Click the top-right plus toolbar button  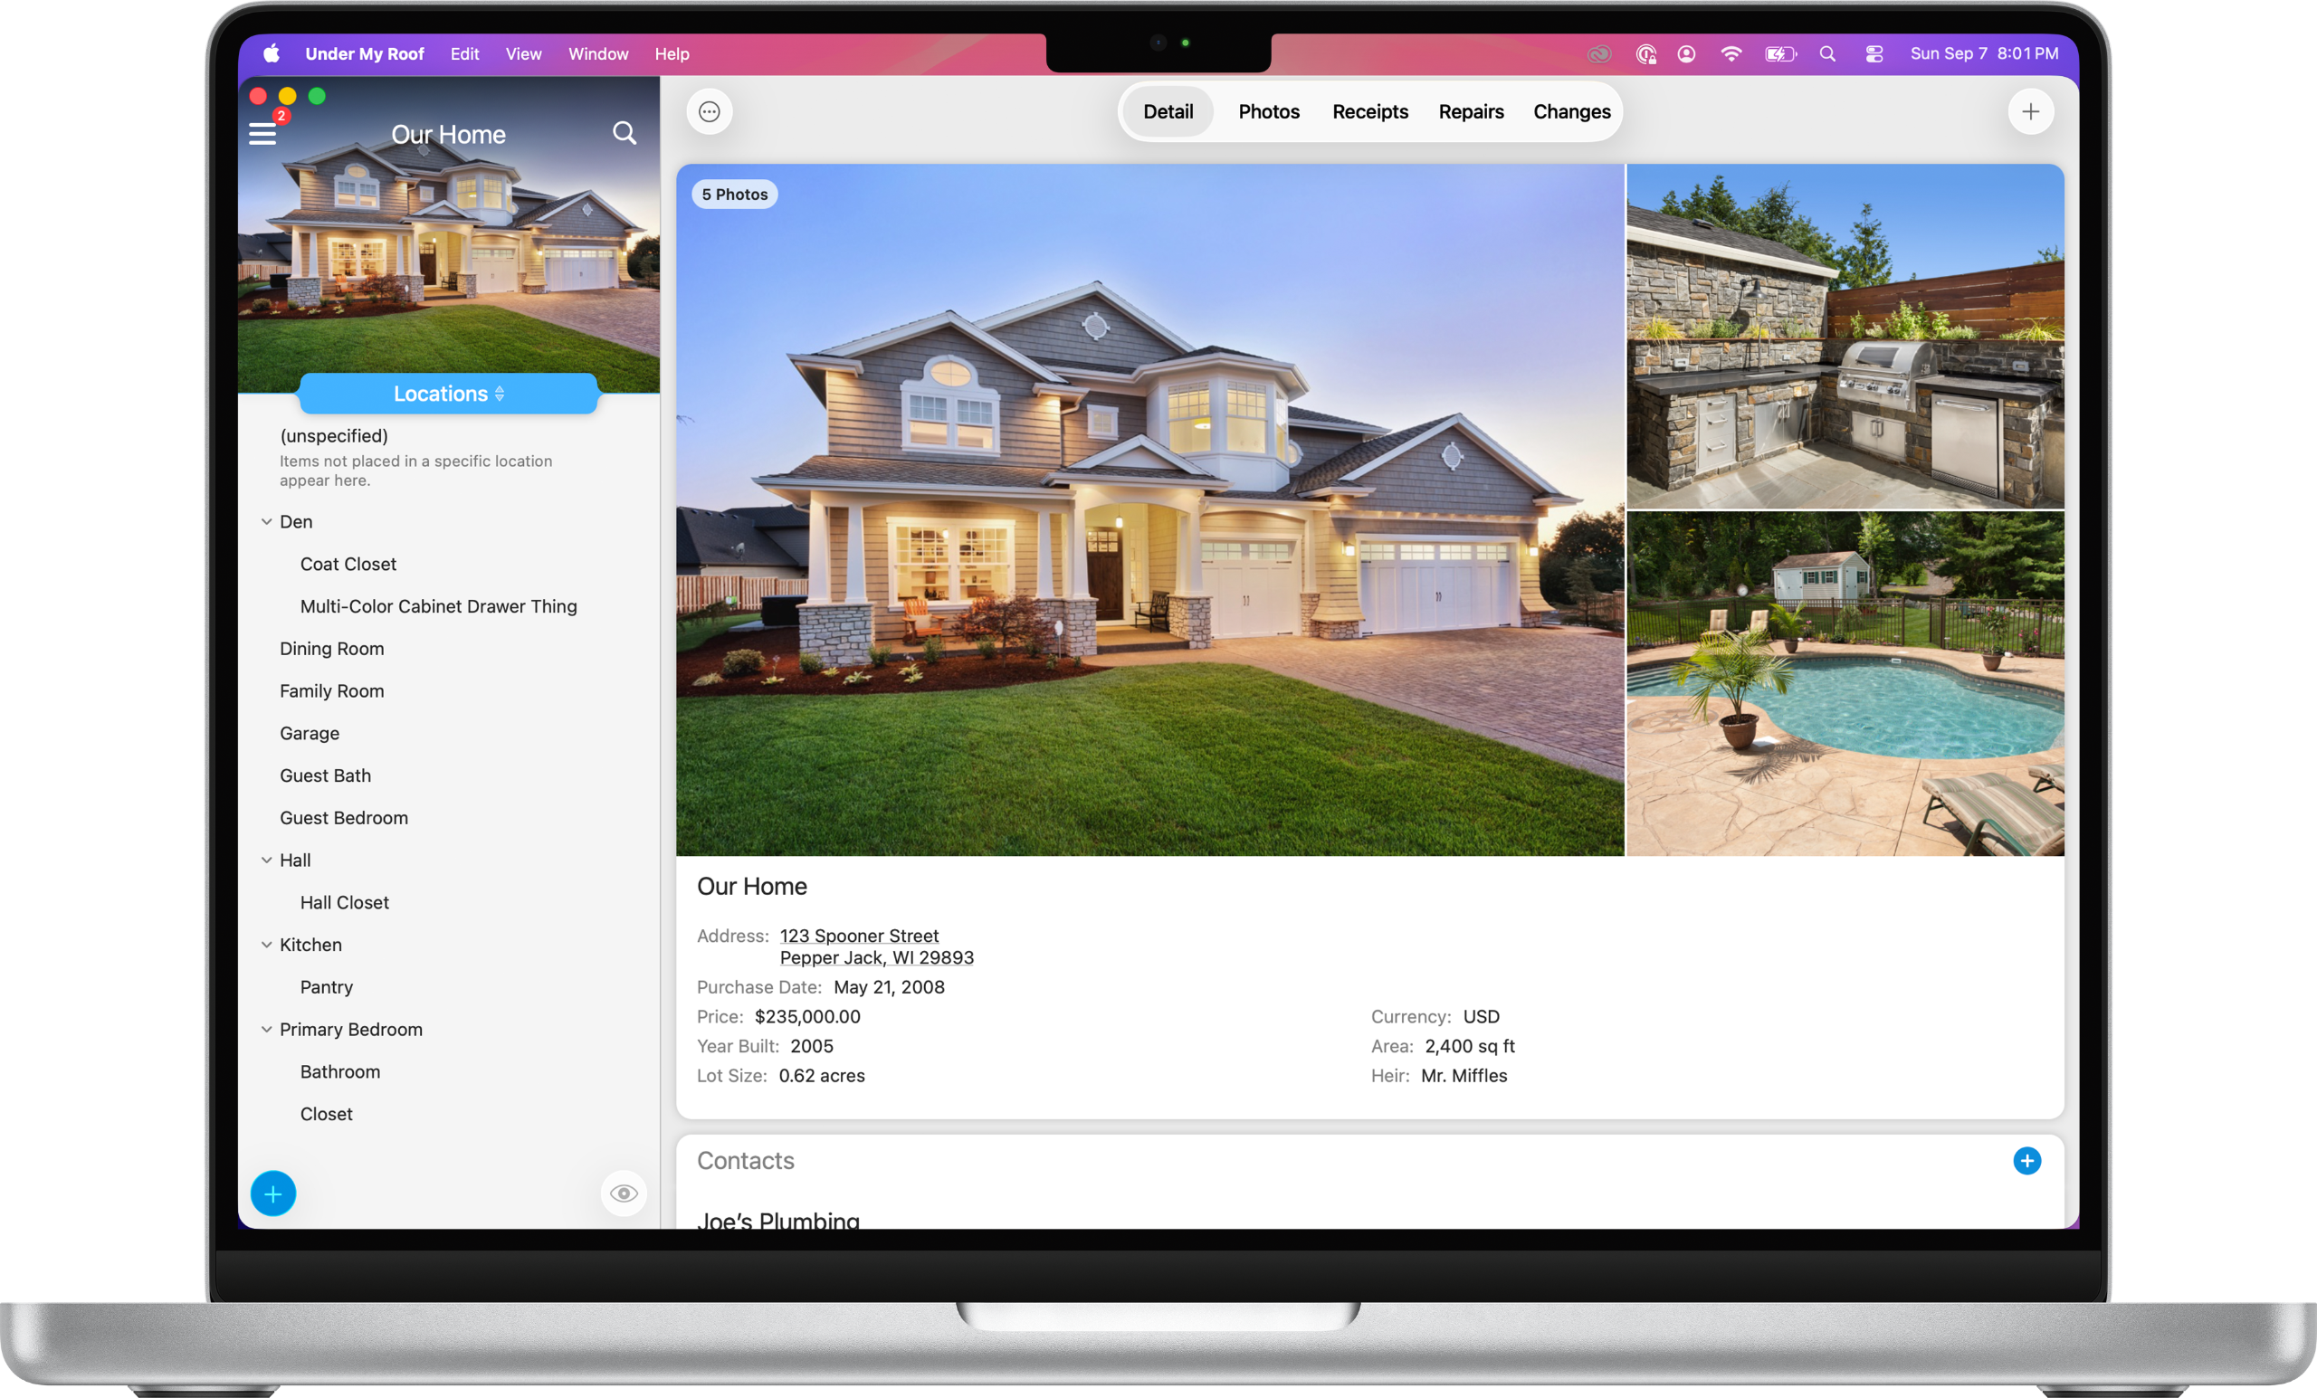pyautogui.click(x=2029, y=112)
